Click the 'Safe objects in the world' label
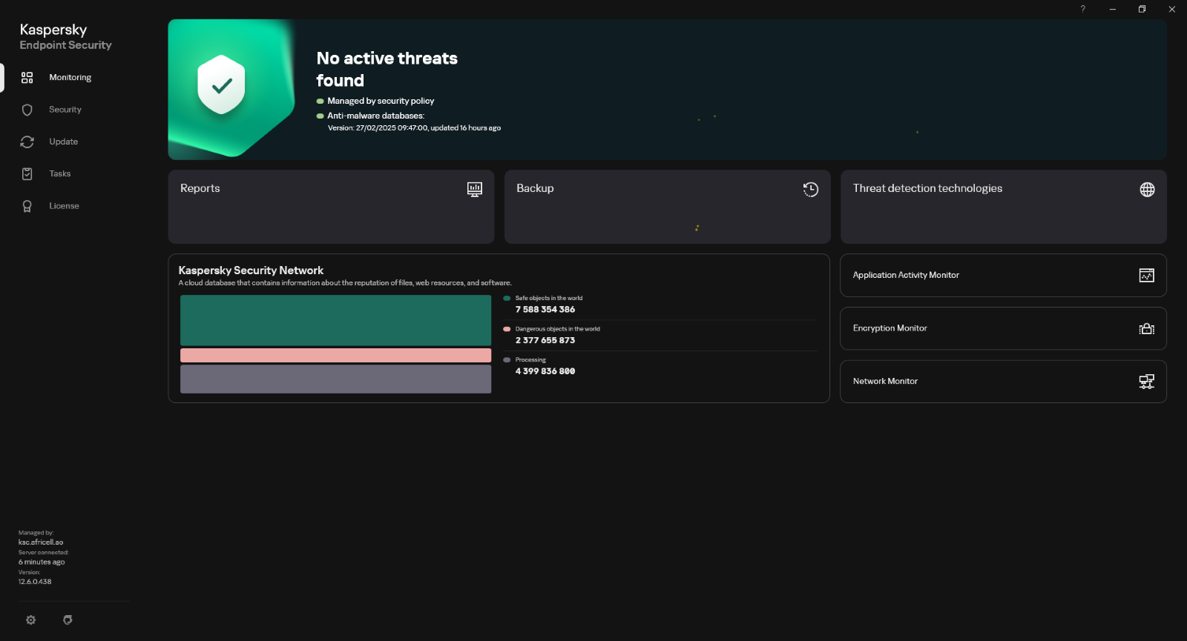The width and height of the screenshot is (1187, 641). click(549, 298)
